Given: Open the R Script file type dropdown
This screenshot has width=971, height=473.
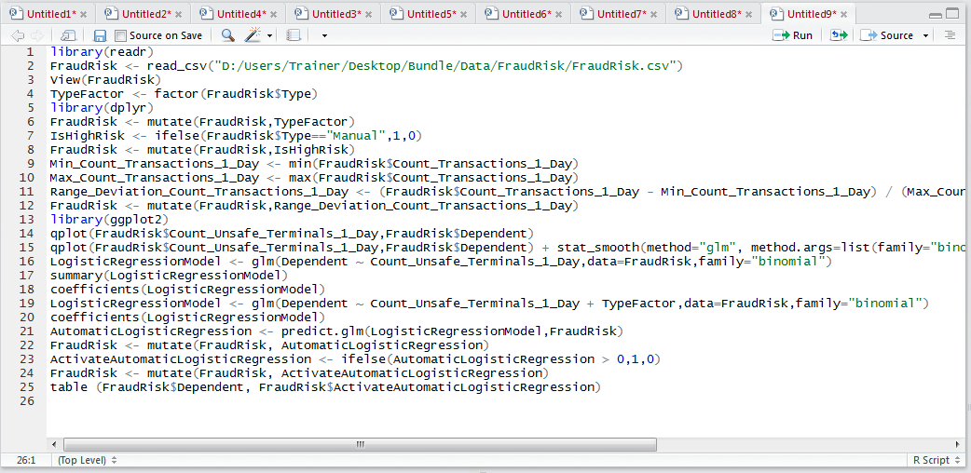Looking at the screenshot, I should point(936,460).
